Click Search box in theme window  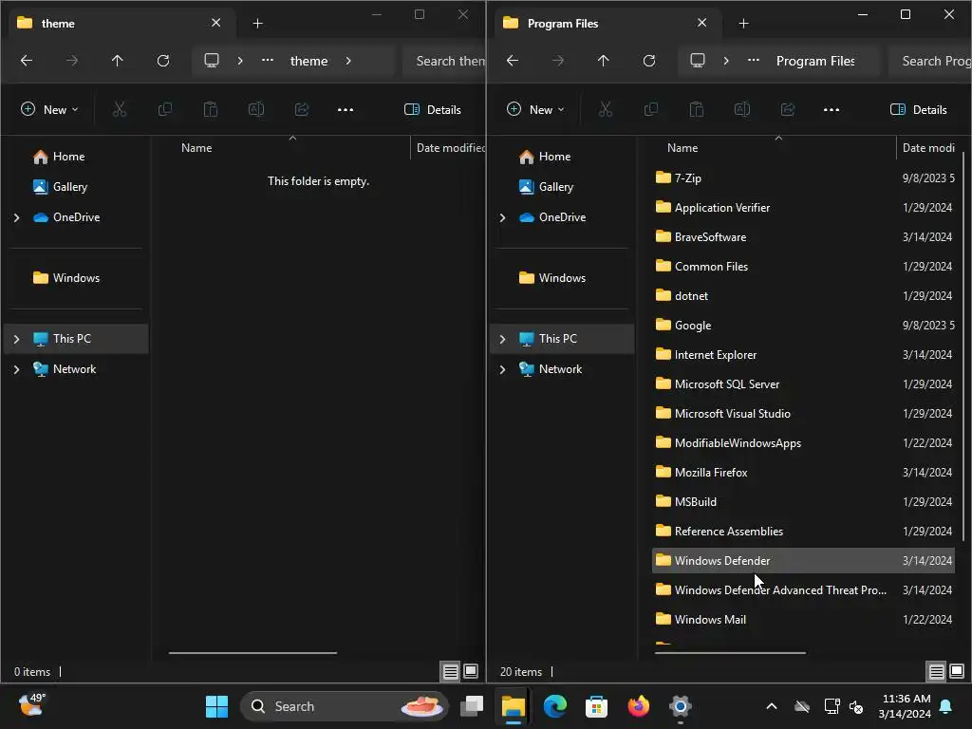444,61
